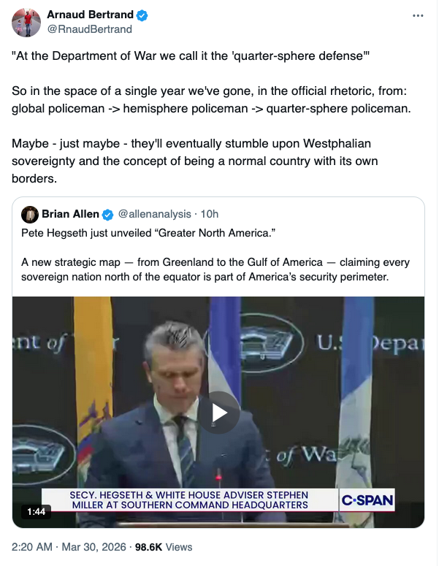Viewport: 439px width, 566px height.
Task: Click the verified badge next to Brian Allen
Action: click(x=107, y=214)
